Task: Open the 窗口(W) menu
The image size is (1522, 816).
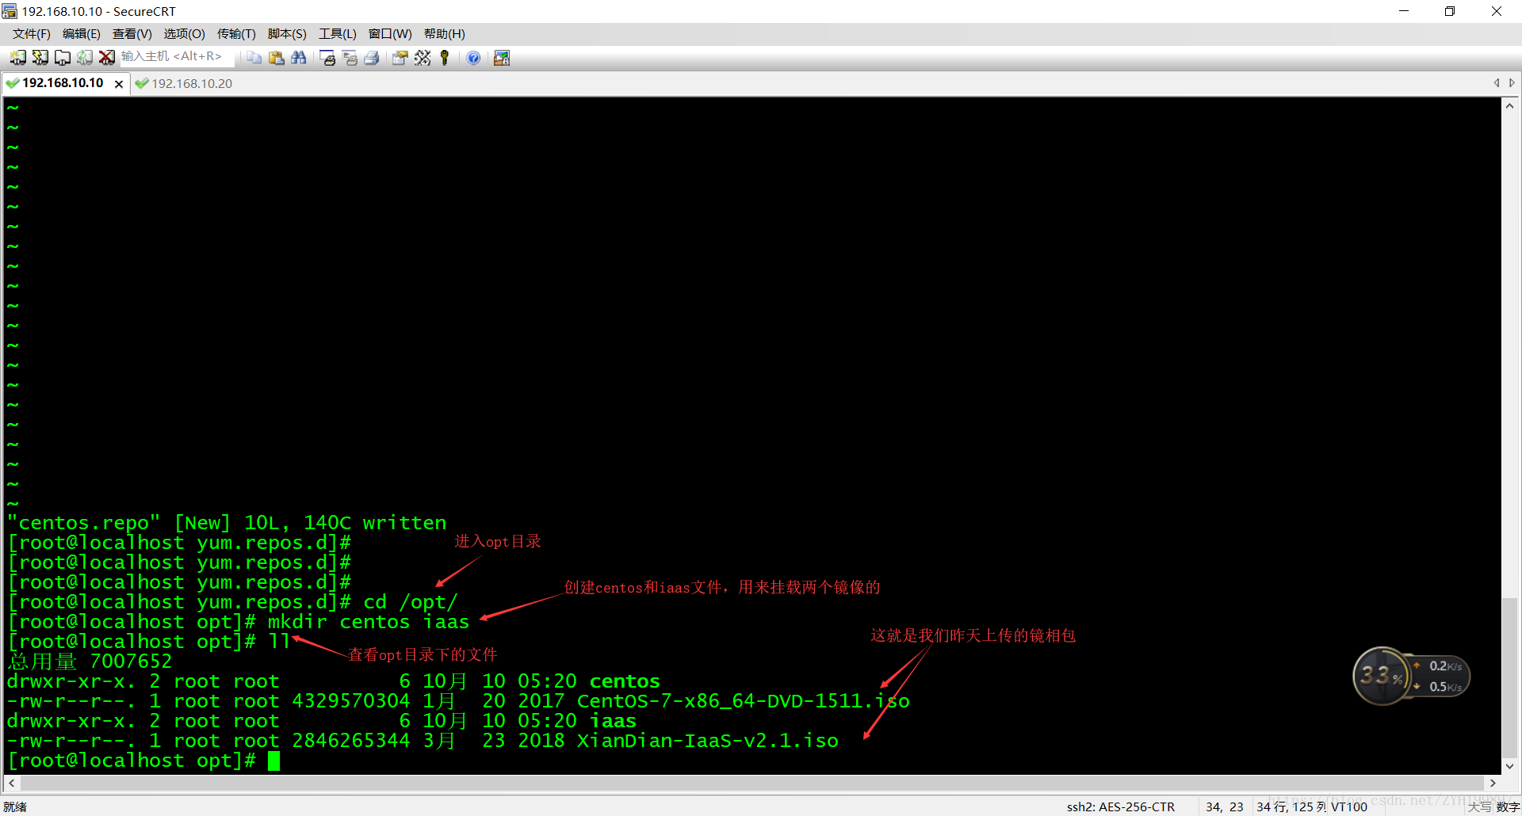Action: (390, 34)
